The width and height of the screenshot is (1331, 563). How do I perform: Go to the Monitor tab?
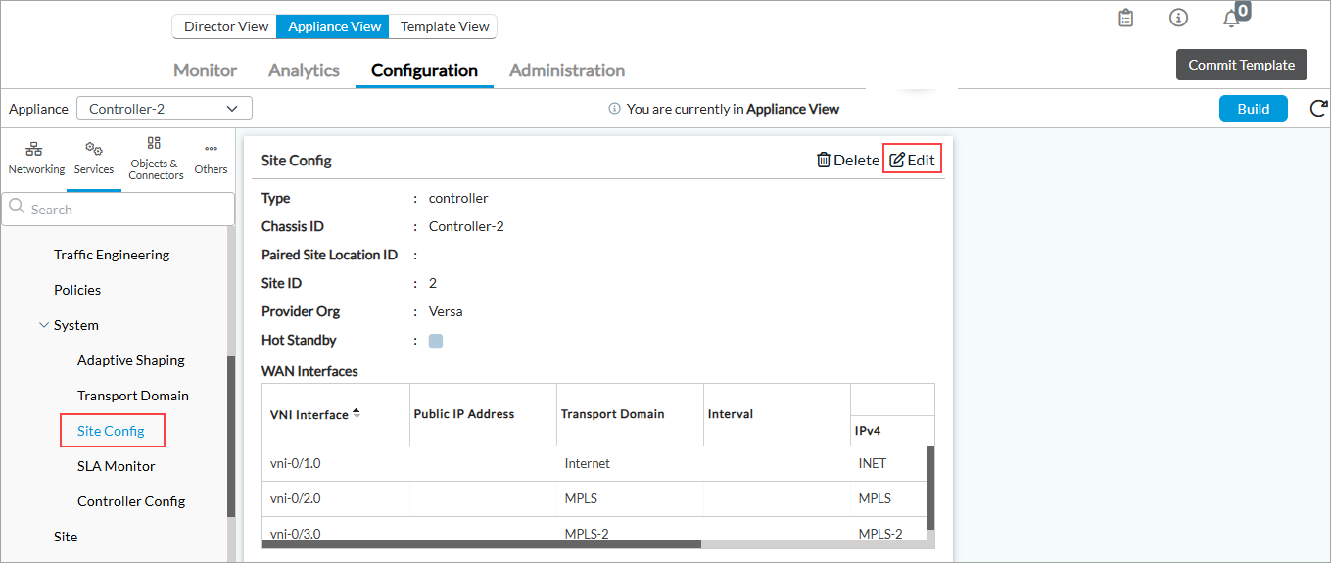coord(205,70)
